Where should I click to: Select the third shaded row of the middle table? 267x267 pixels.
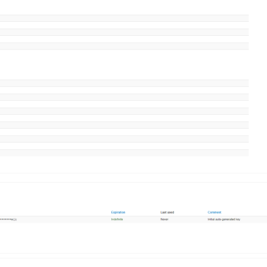tap(124, 111)
